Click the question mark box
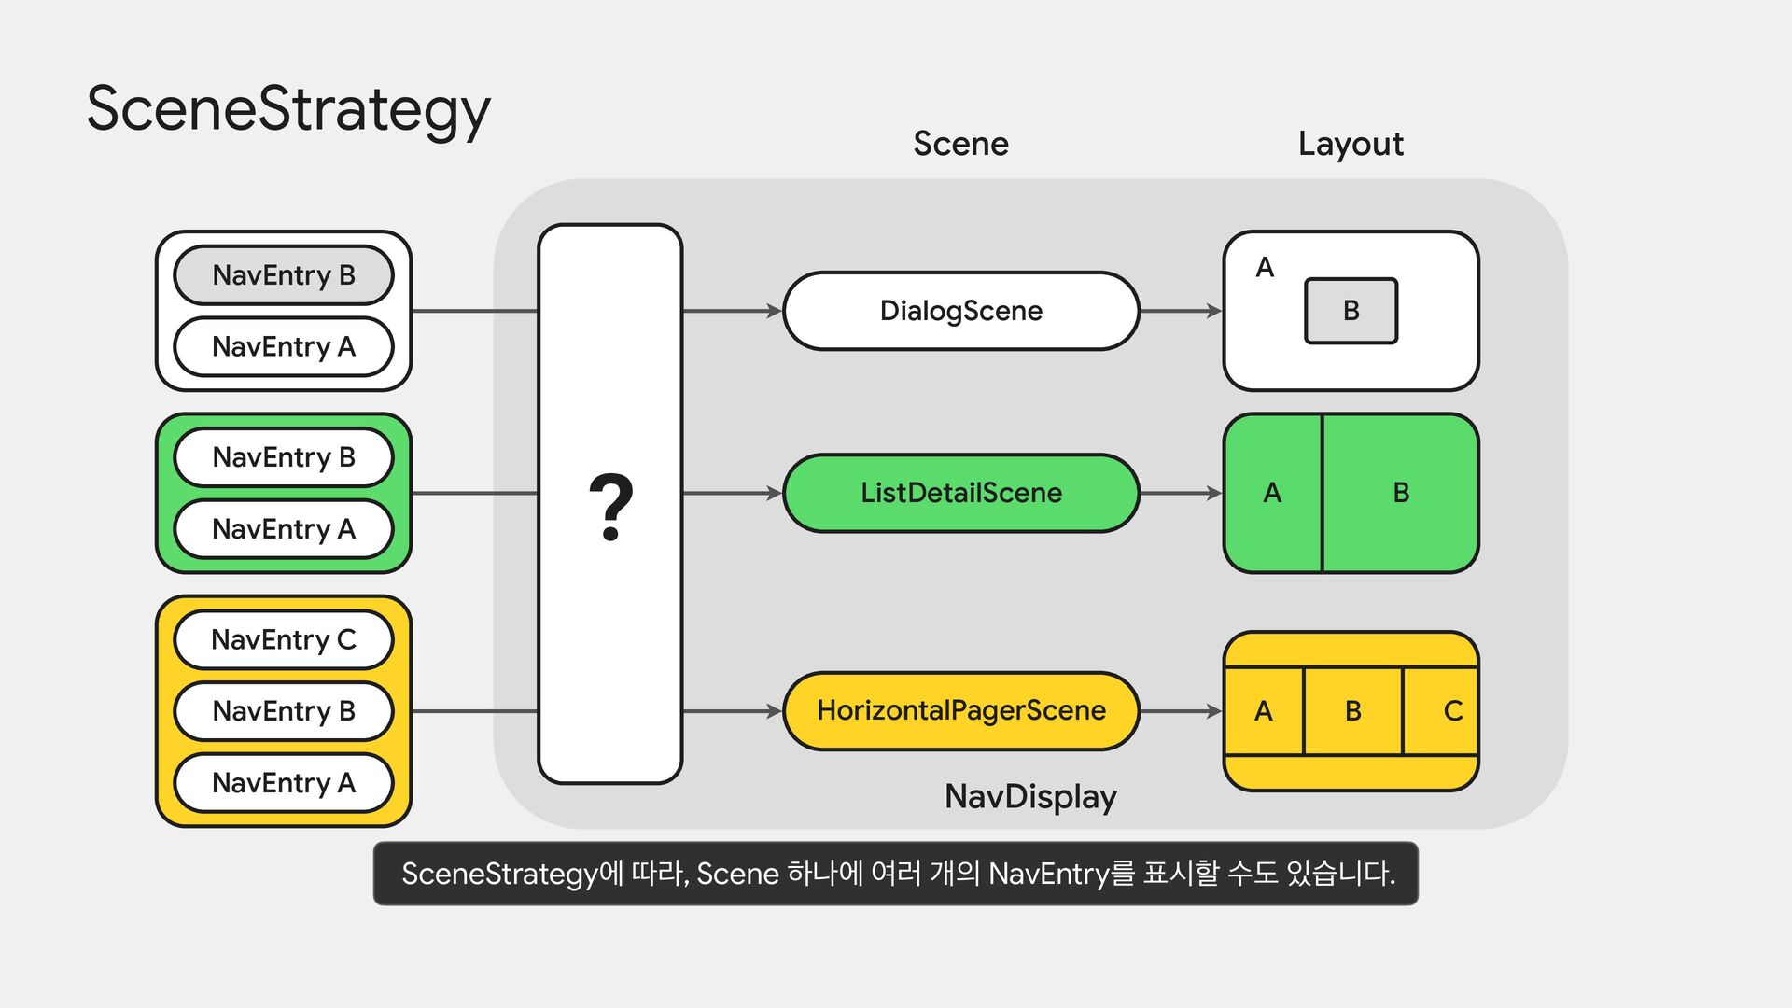The image size is (1792, 1008). tap(610, 504)
